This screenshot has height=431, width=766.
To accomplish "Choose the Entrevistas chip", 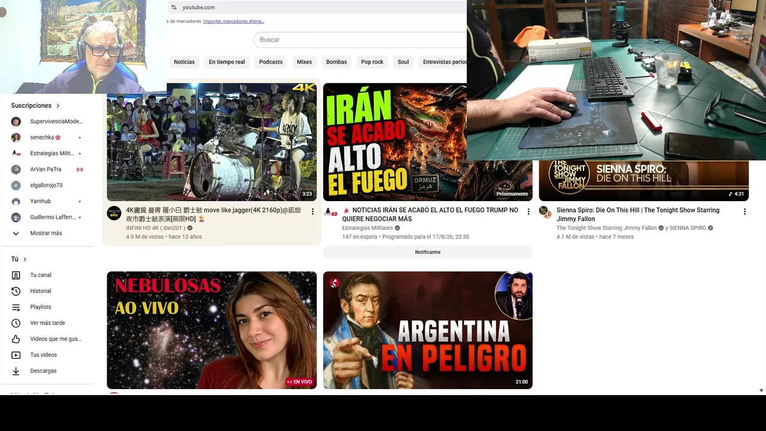I will [443, 62].
